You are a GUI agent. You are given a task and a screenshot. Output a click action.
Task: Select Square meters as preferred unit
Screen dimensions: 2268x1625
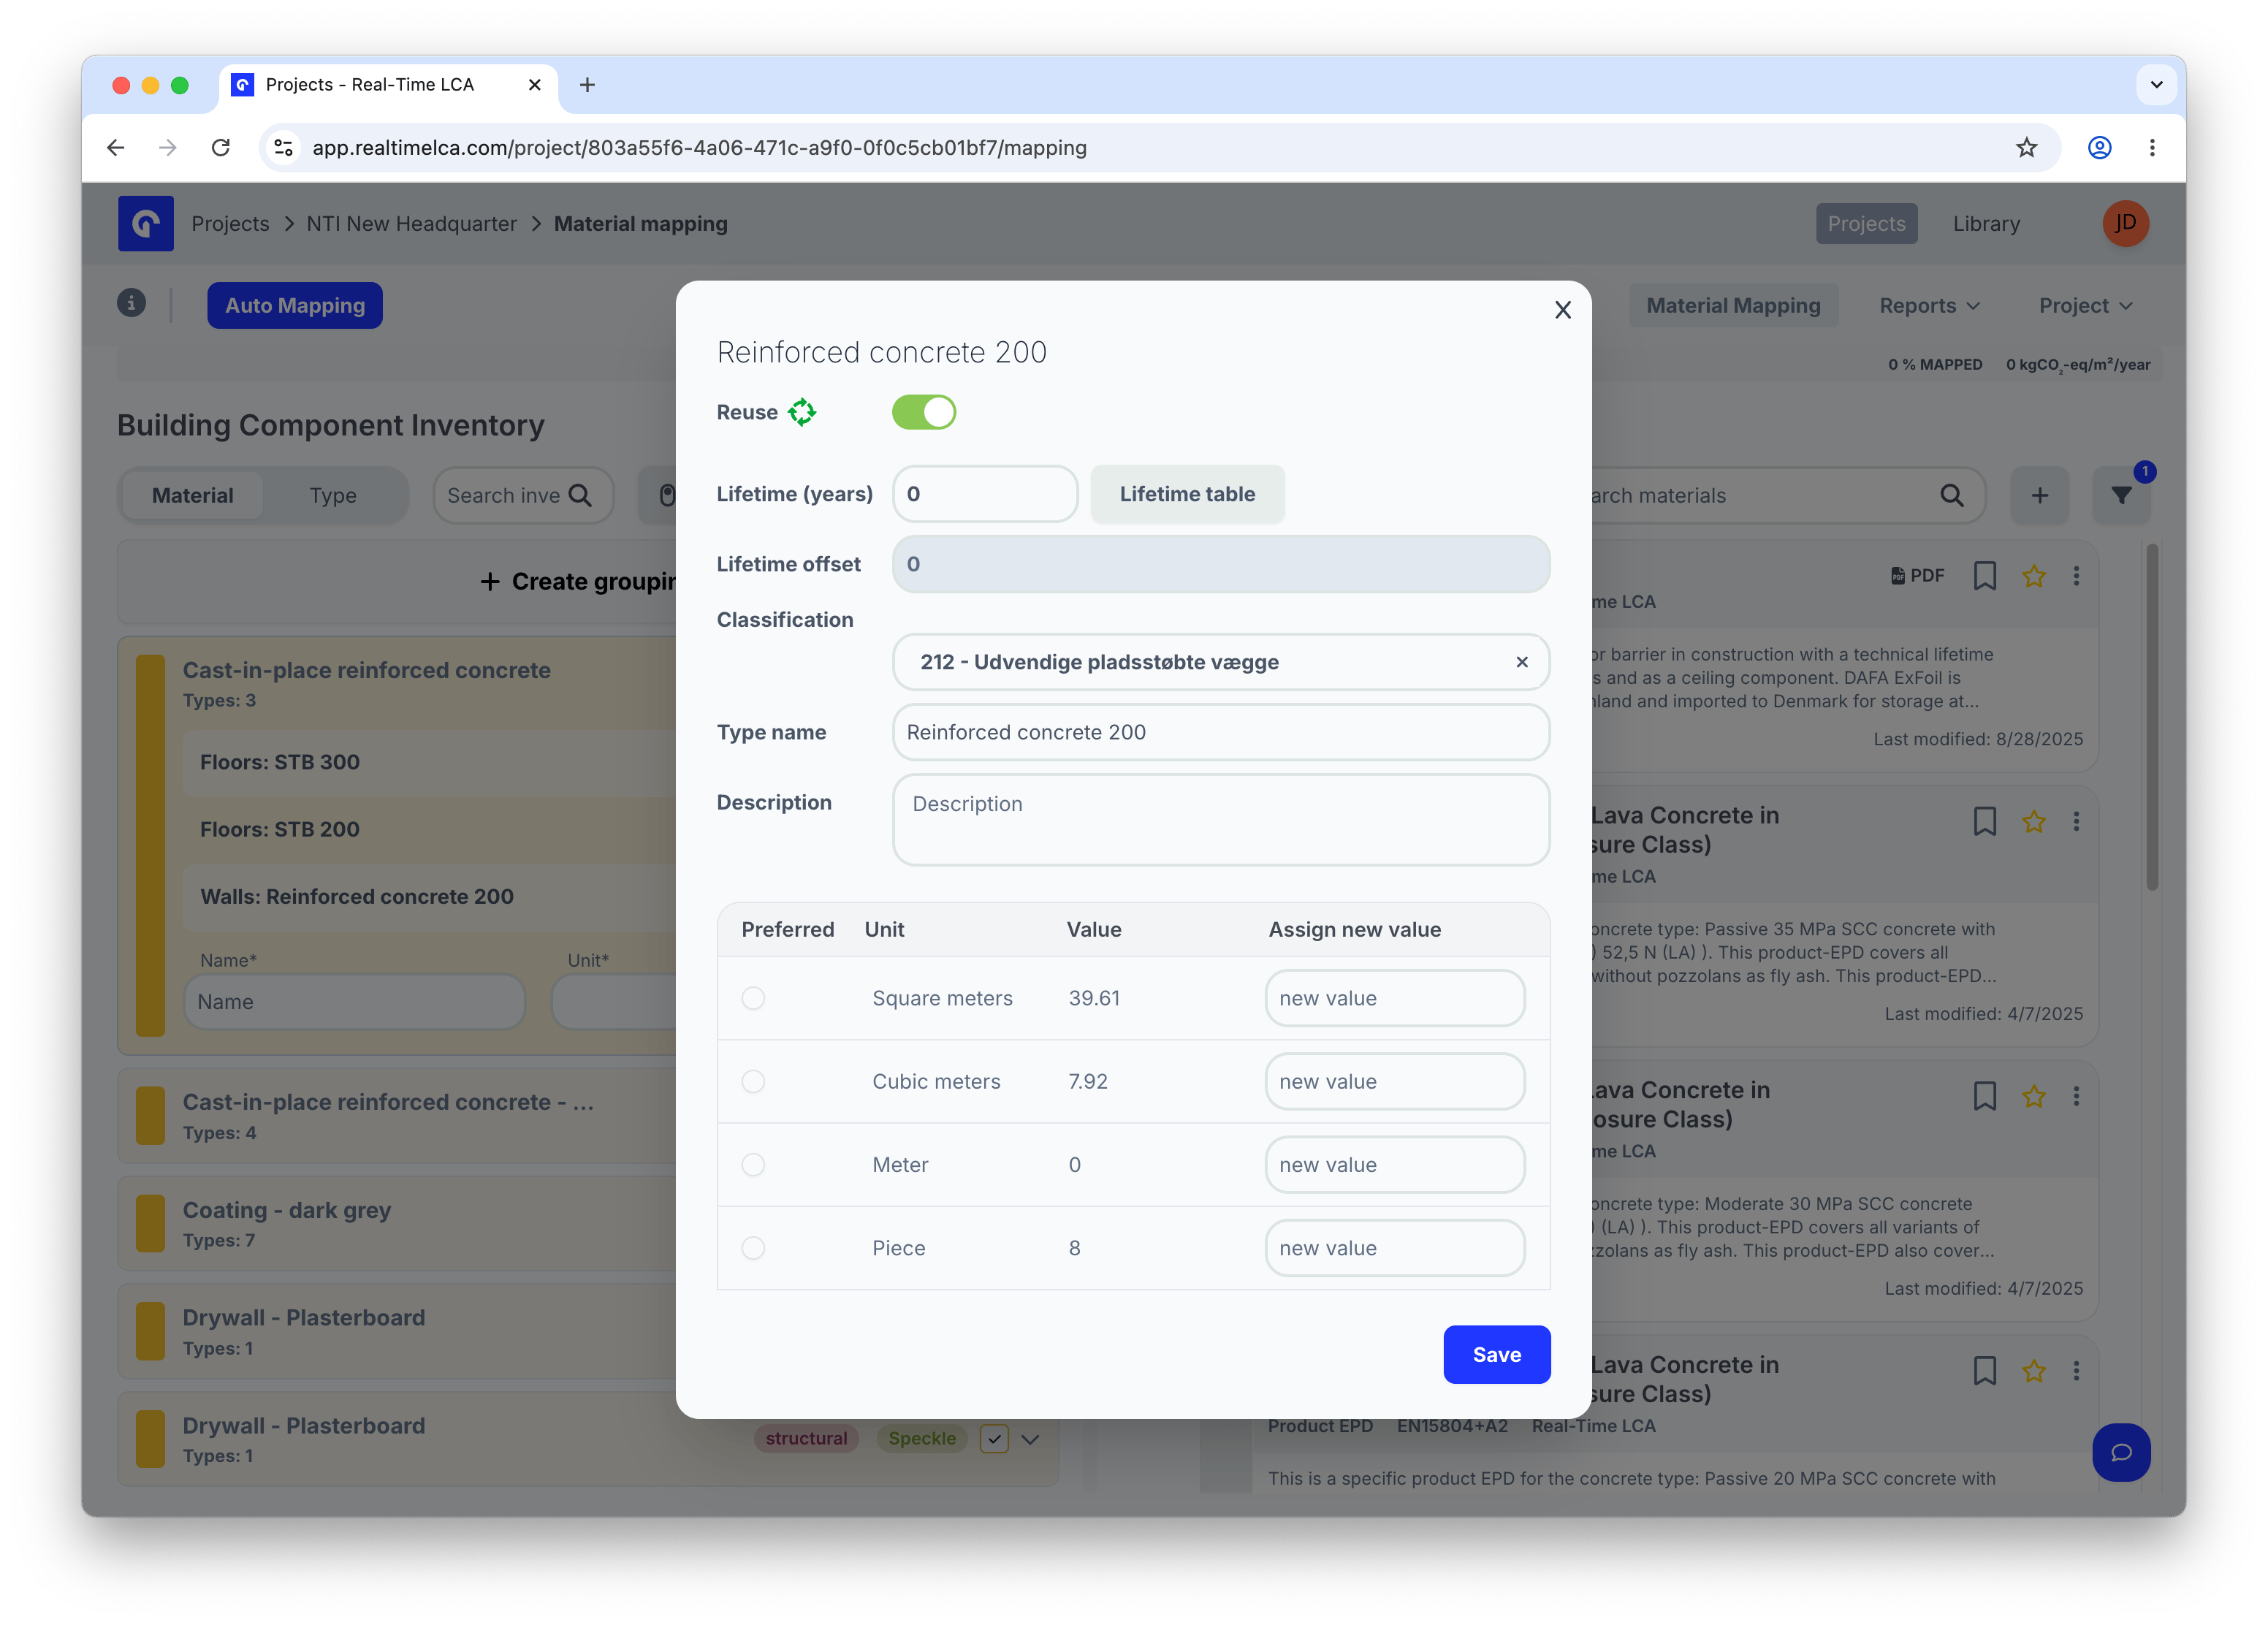[753, 998]
